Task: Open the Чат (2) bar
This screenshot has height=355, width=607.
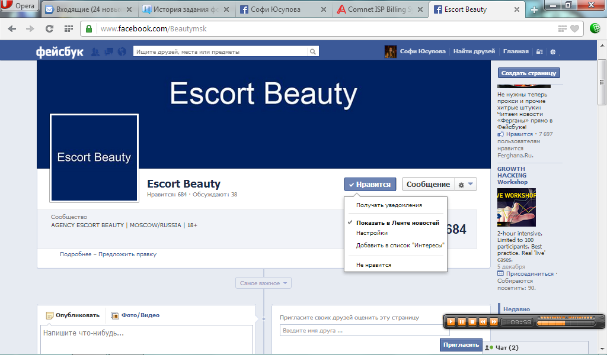Action: [x=536, y=348]
